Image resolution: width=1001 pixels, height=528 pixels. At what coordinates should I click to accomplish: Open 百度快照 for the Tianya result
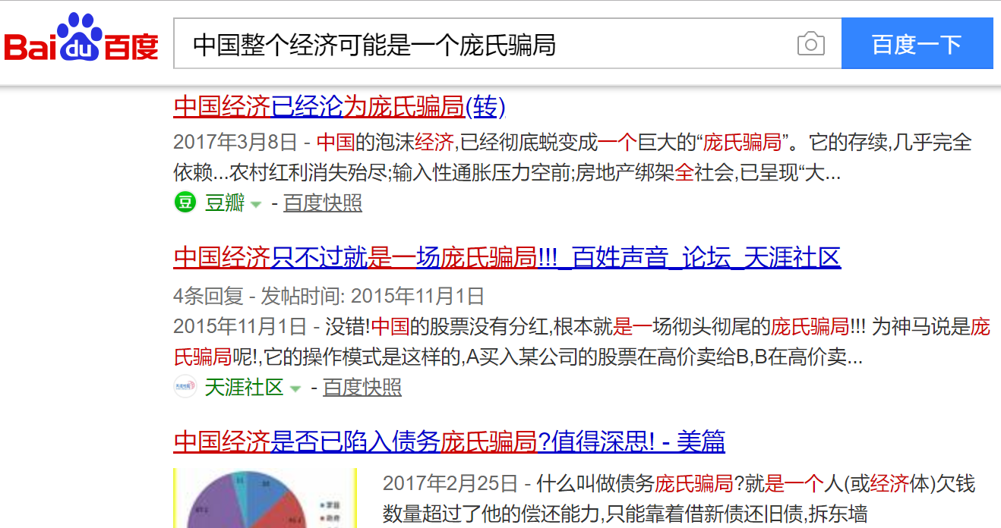coord(362,387)
